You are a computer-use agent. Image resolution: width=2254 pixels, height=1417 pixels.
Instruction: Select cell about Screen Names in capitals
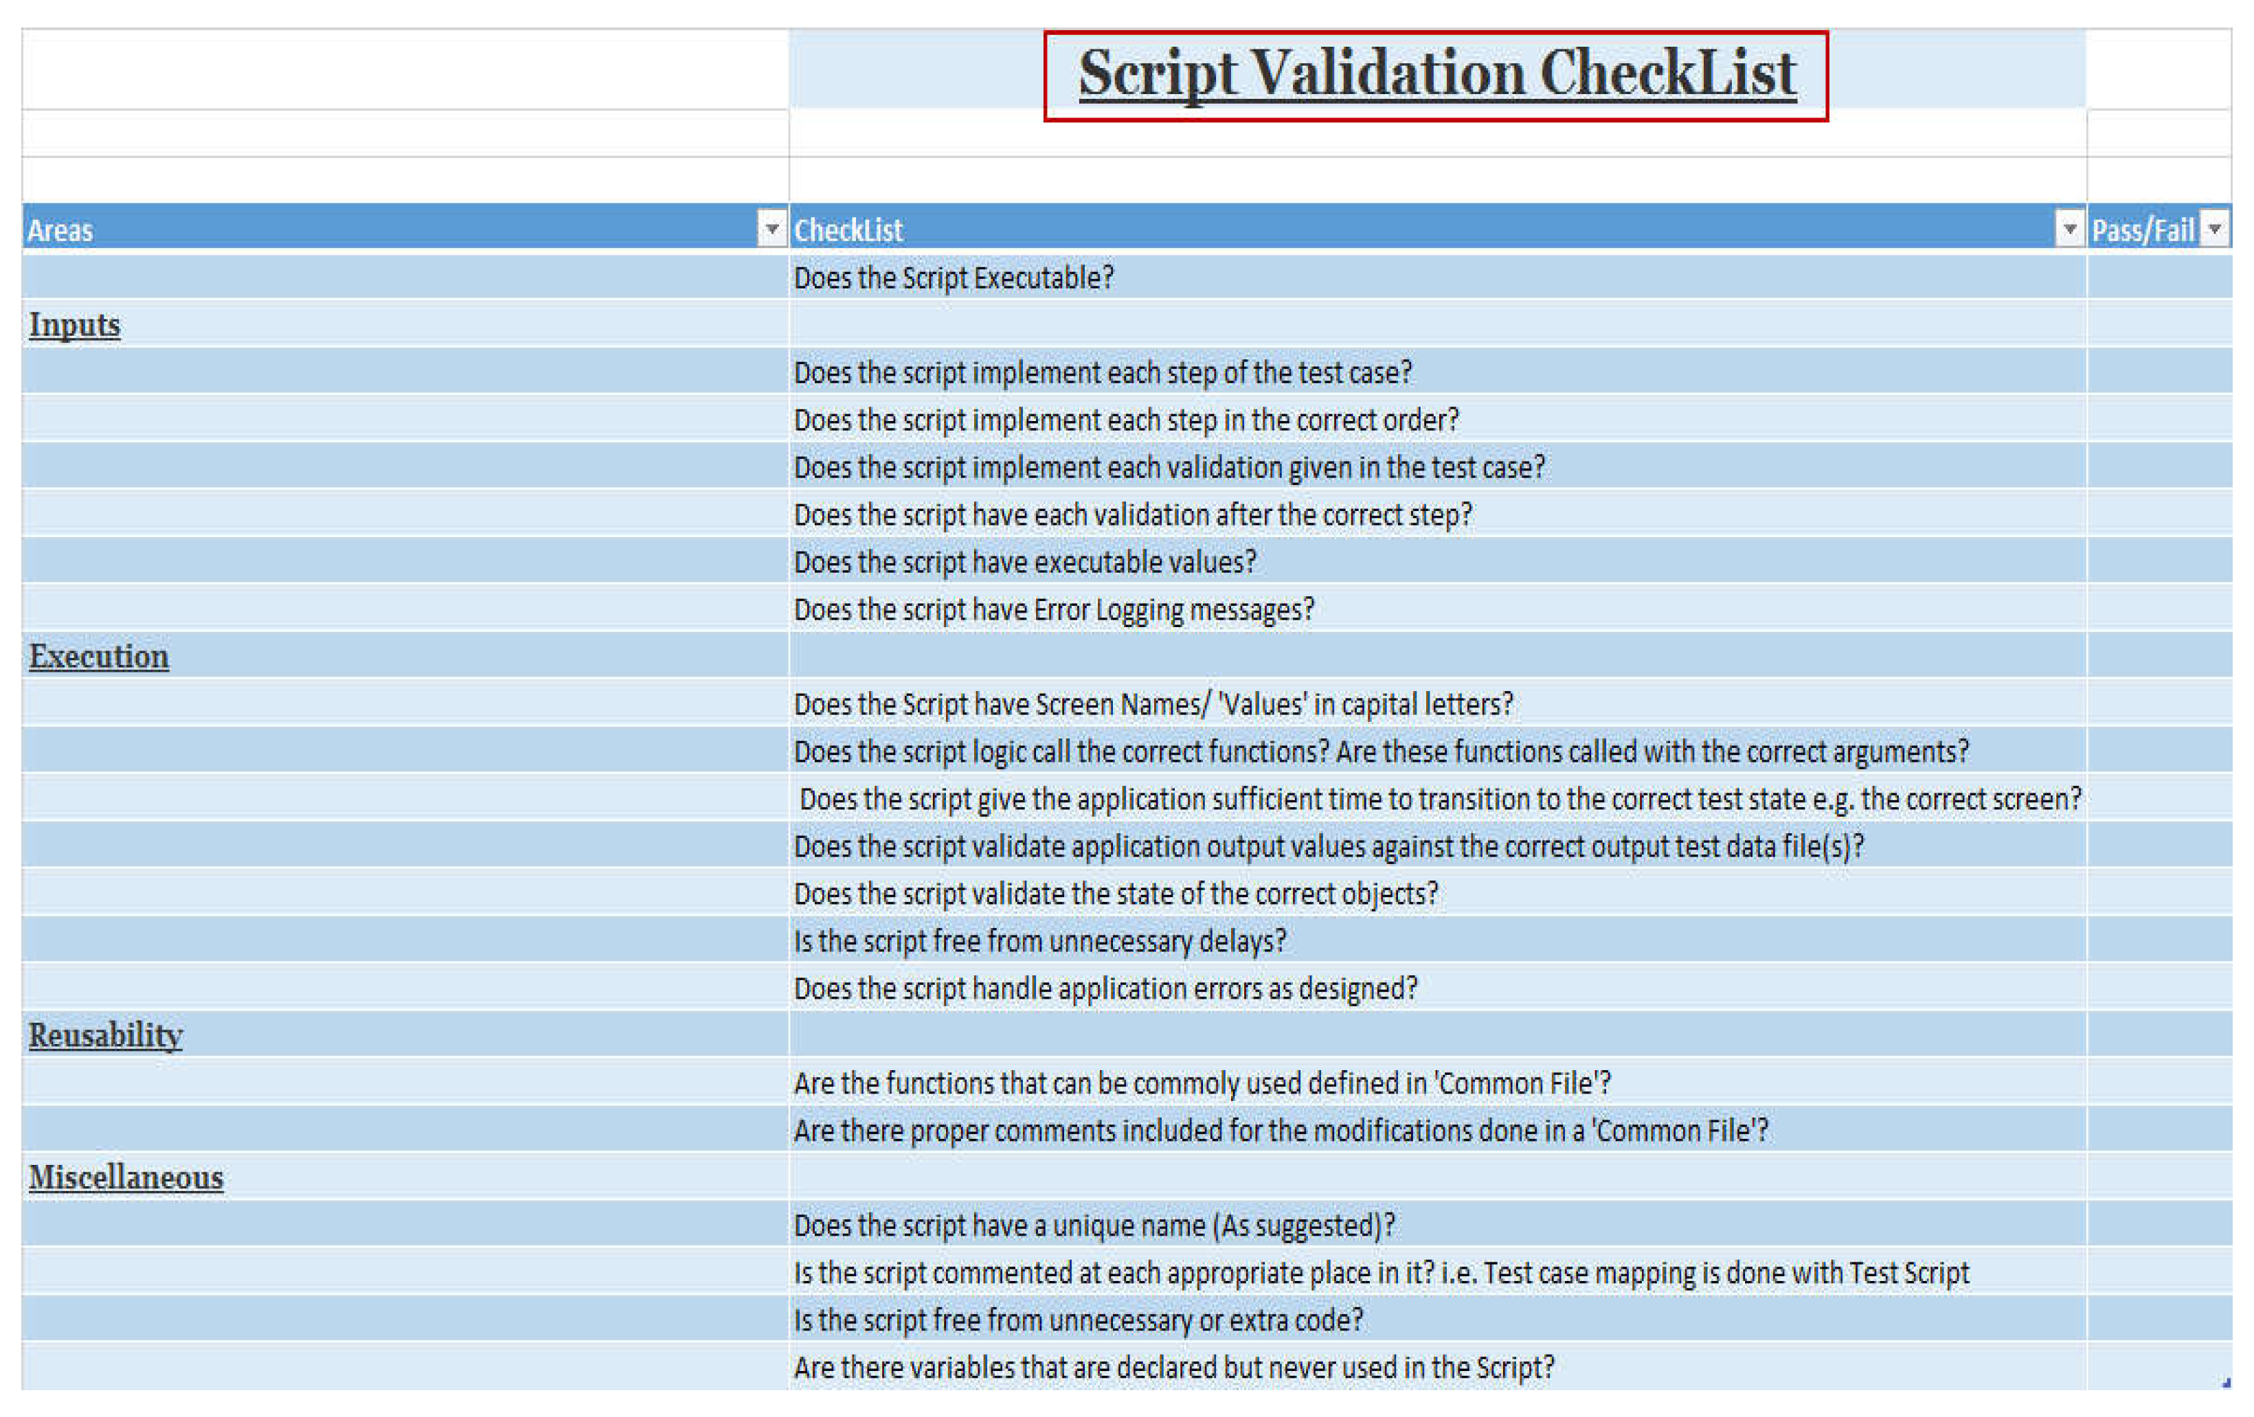tap(1152, 704)
